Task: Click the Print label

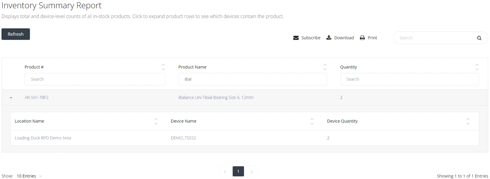Action: point(372,38)
